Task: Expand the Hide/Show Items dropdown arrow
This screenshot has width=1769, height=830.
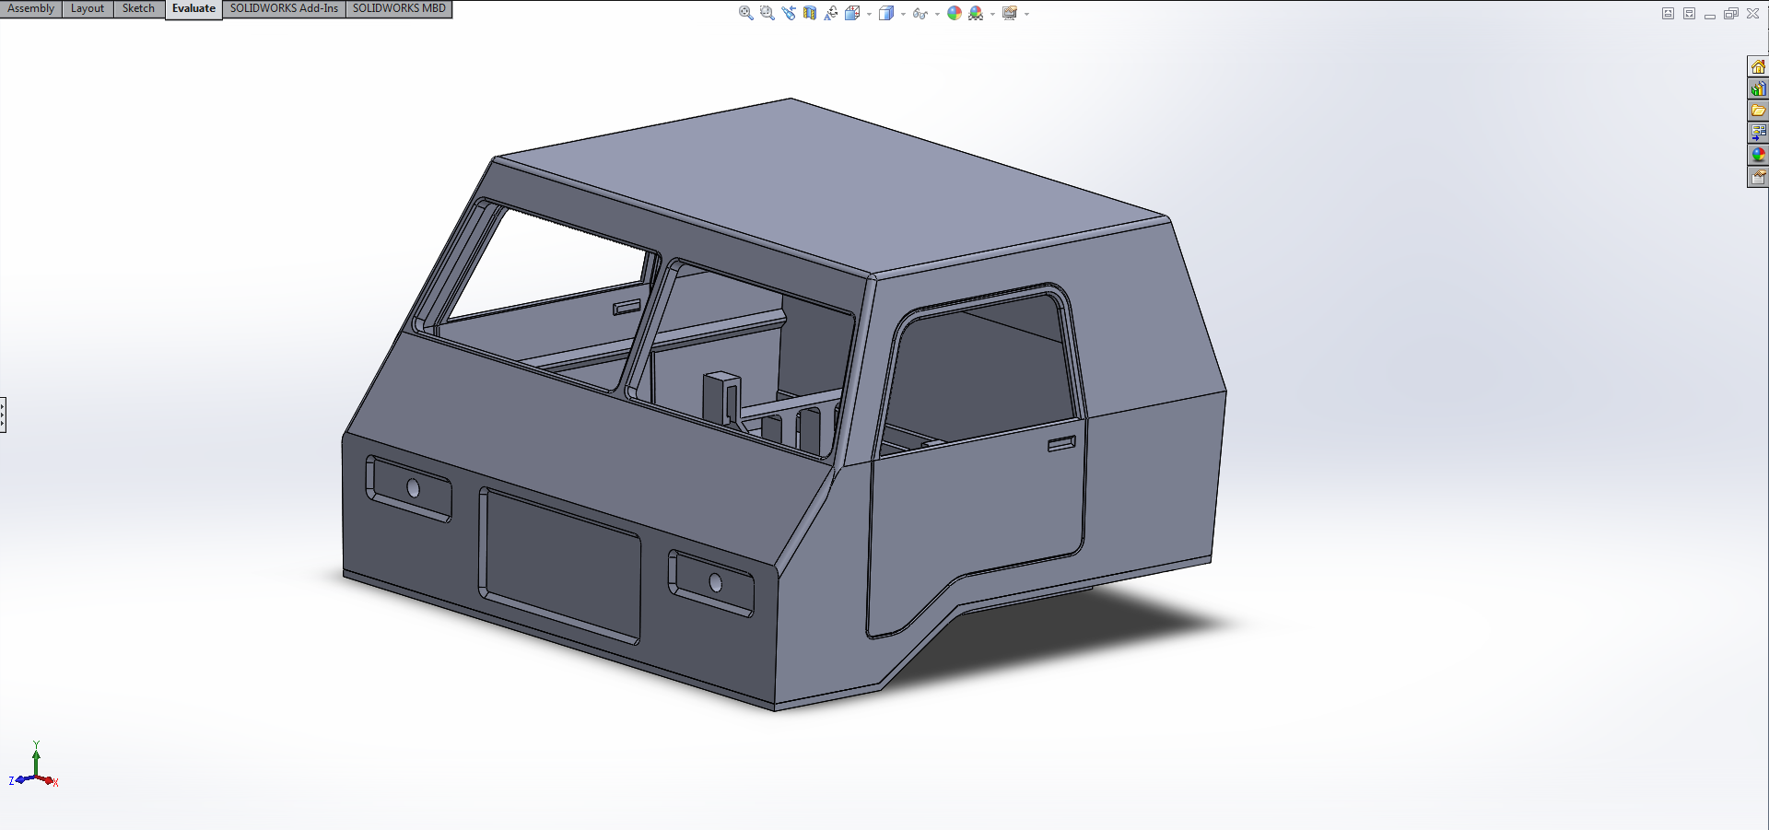Action: [937, 14]
